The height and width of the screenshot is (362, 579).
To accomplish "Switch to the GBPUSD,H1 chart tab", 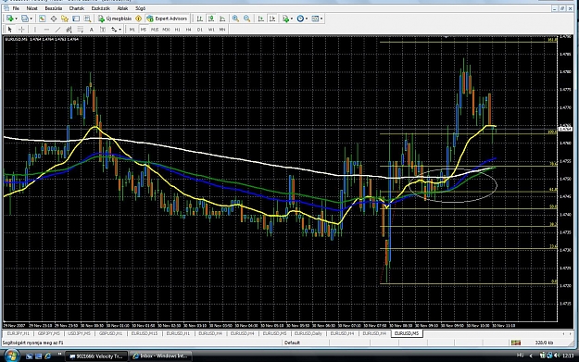I will pos(110,333).
